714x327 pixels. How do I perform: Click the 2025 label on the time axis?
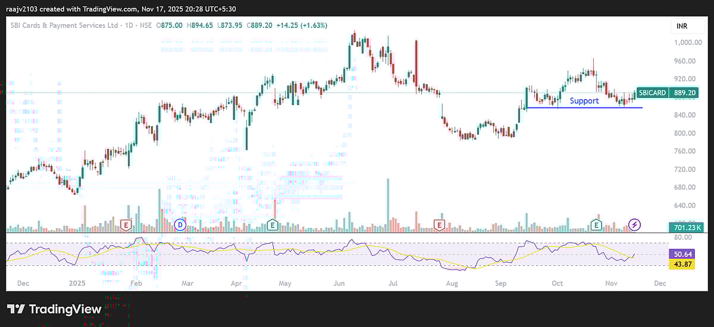[77, 284]
